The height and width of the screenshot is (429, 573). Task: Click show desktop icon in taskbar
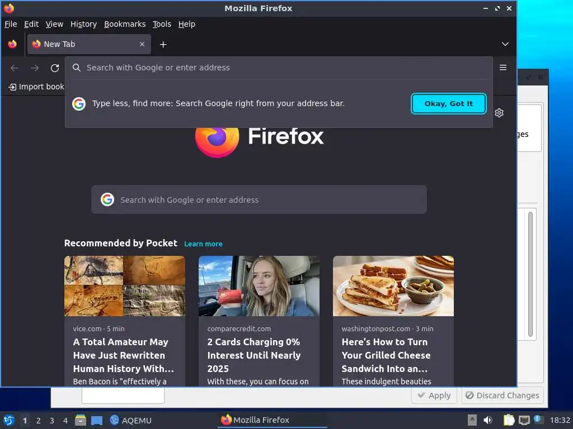point(97,420)
